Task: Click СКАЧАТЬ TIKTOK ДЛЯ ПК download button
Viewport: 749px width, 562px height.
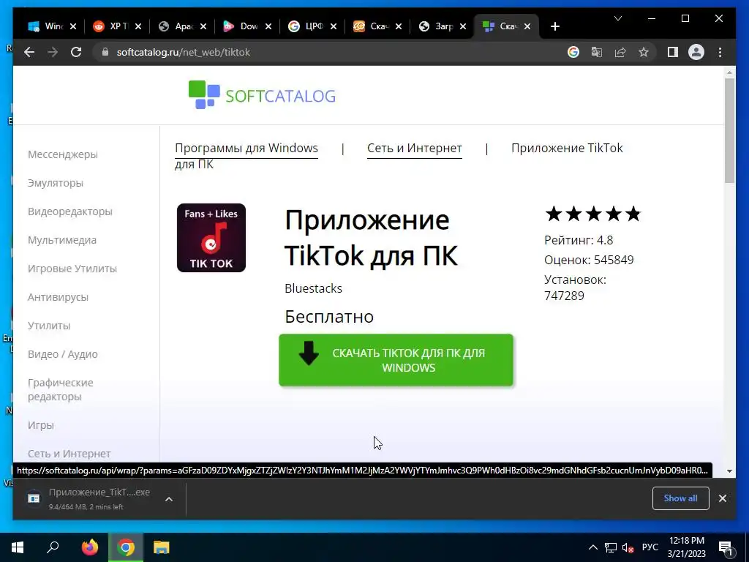Action: 396,360
